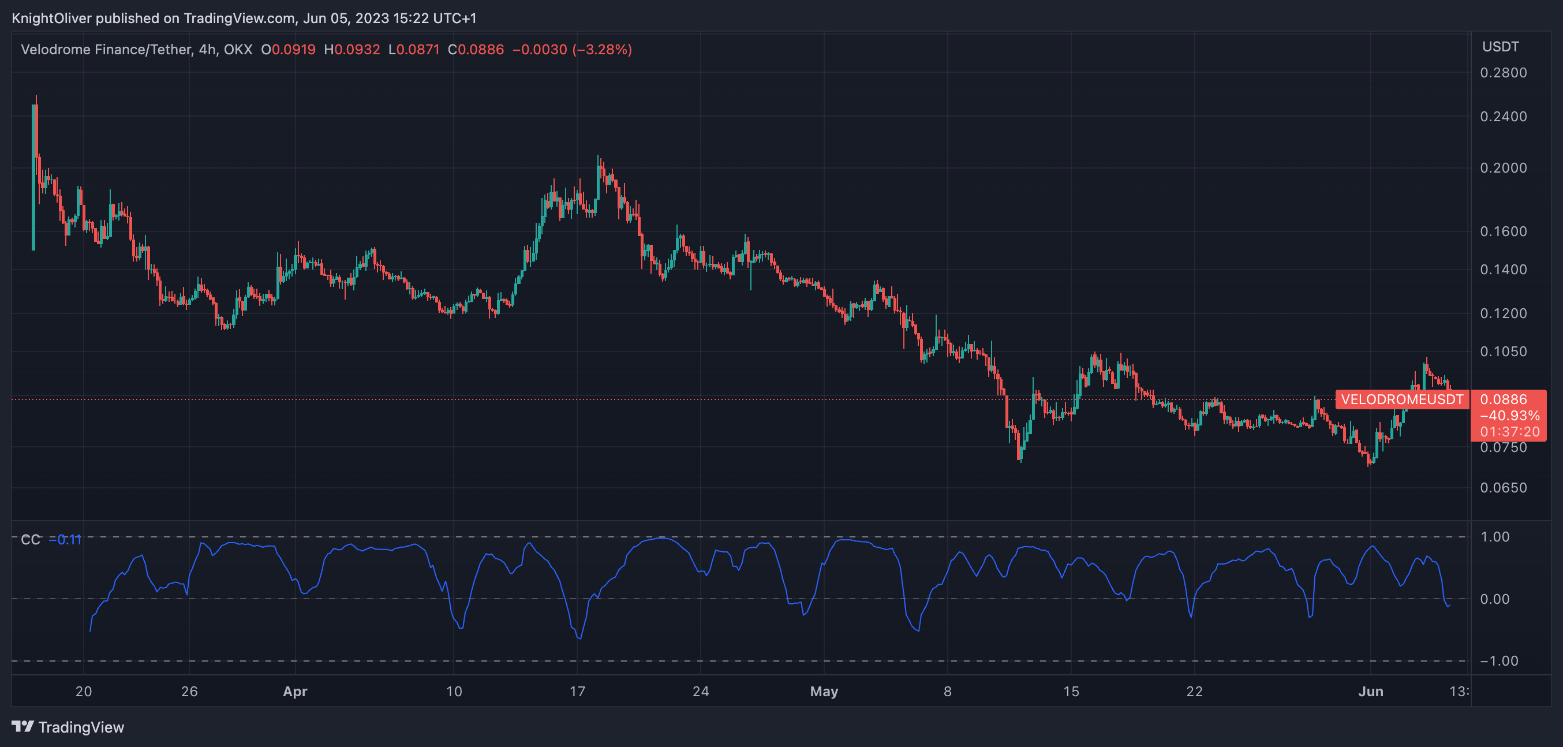1563x747 pixels.
Task: Click the USDT currency label on price axis
Action: click(x=1501, y=47)
